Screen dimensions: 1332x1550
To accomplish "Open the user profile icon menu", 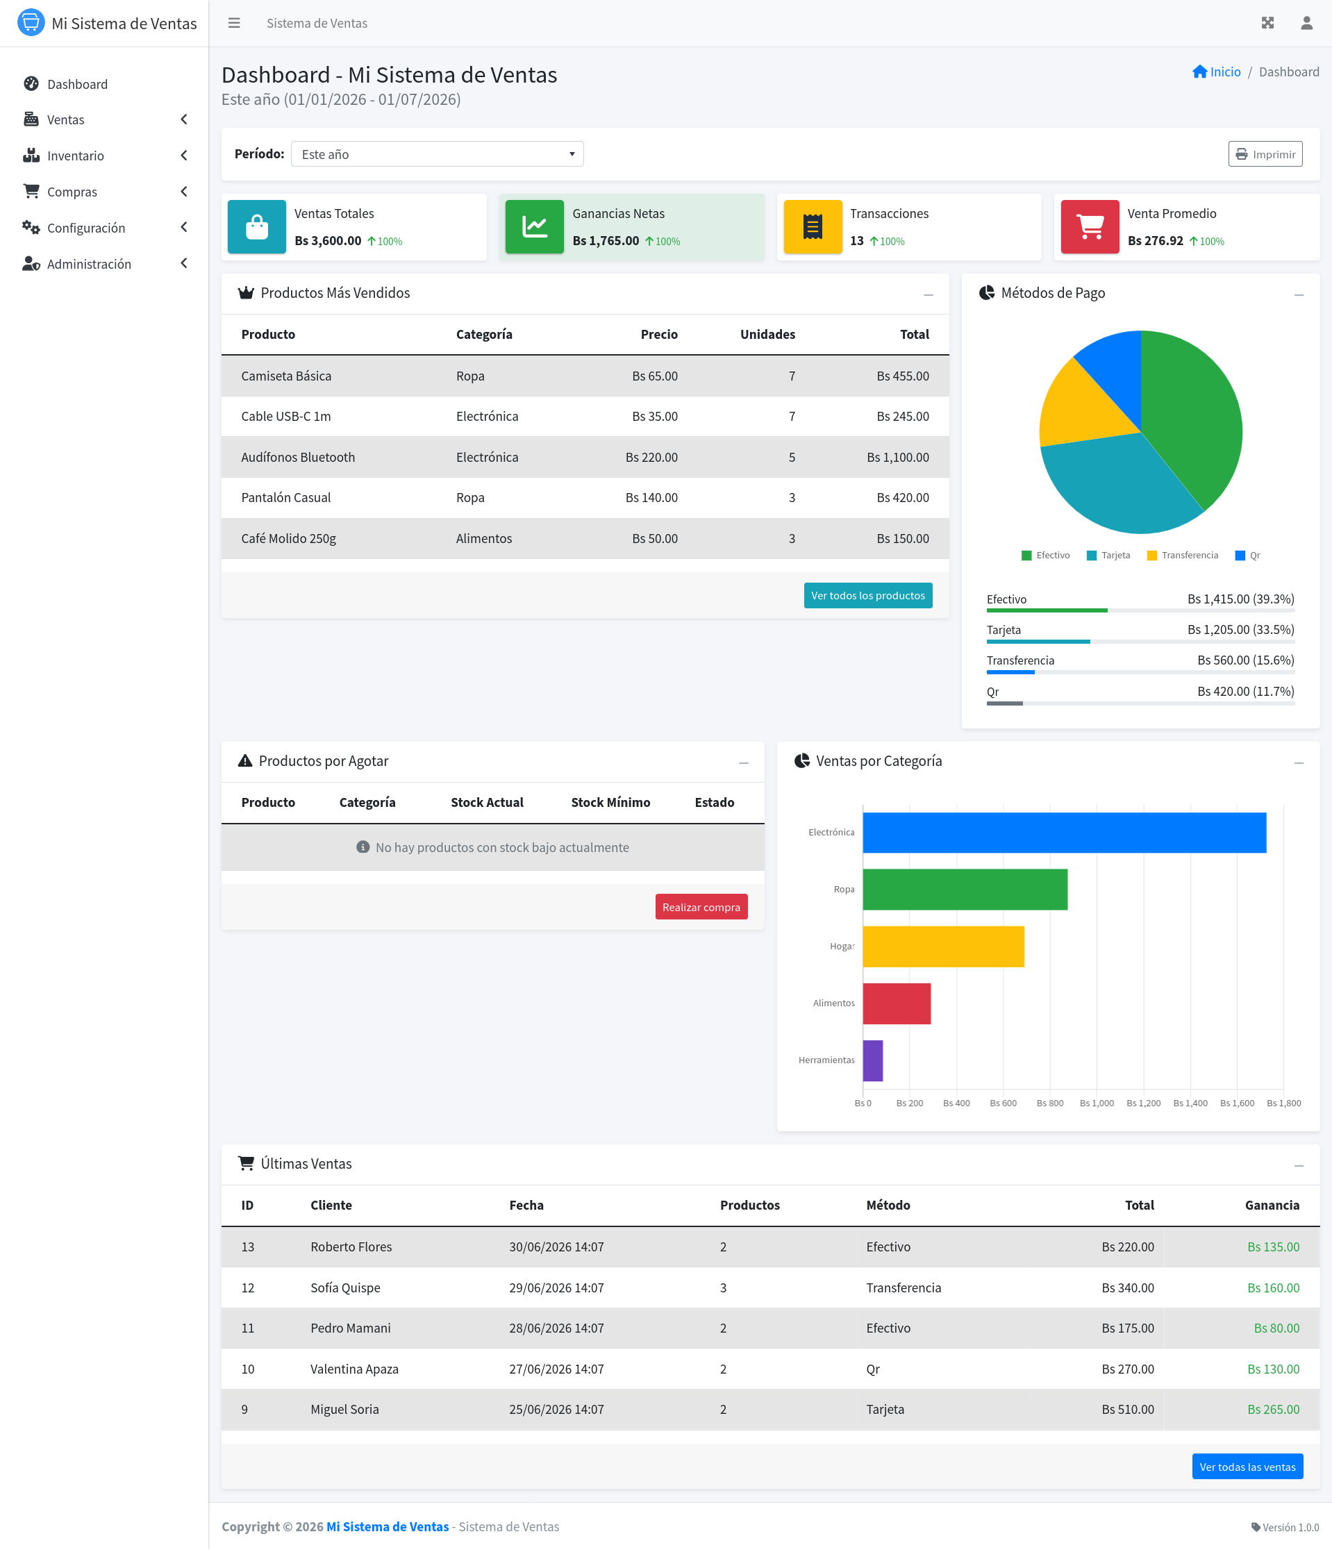I will click(x=1306, y=23).
